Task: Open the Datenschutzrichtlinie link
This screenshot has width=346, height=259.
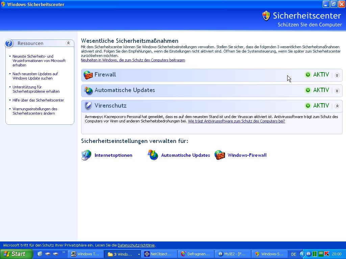Action: (136, 245)
